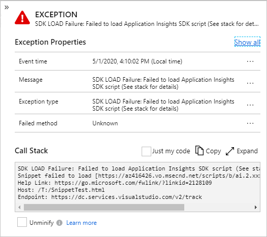
Task: Enable the Just my code checkbox
Action: click(146, 151)
